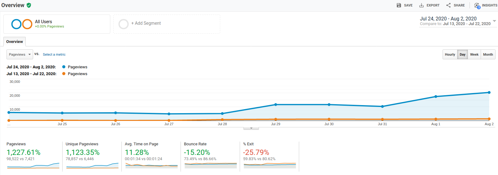Click the Unique Pageviews 1,123.35% metric
498x175 pixels.
click(83, 152)
